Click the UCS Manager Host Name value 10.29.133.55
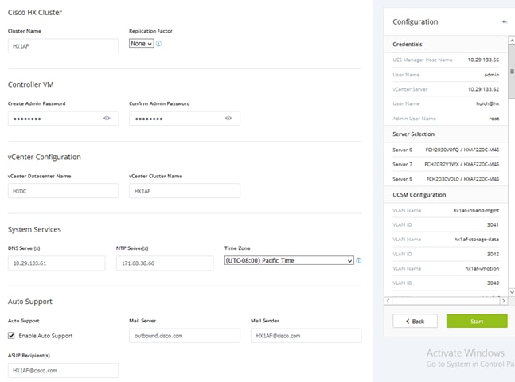 coord(483,60)
